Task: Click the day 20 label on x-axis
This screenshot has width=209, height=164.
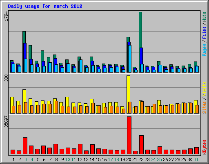Action: click(x=129, y=159)
